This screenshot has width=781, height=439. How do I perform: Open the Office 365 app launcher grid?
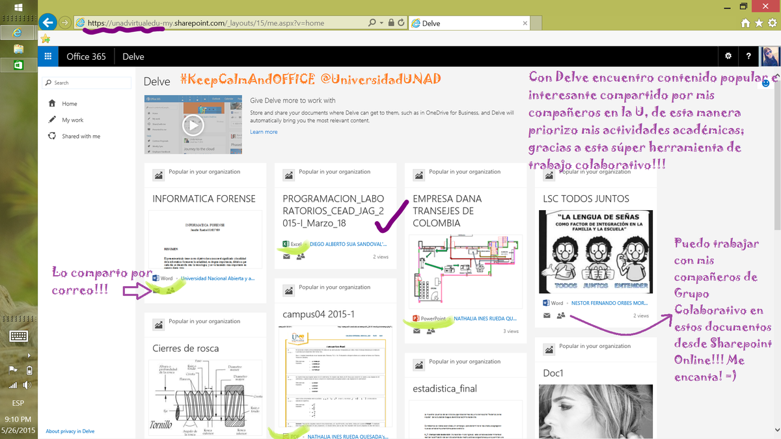48,57
